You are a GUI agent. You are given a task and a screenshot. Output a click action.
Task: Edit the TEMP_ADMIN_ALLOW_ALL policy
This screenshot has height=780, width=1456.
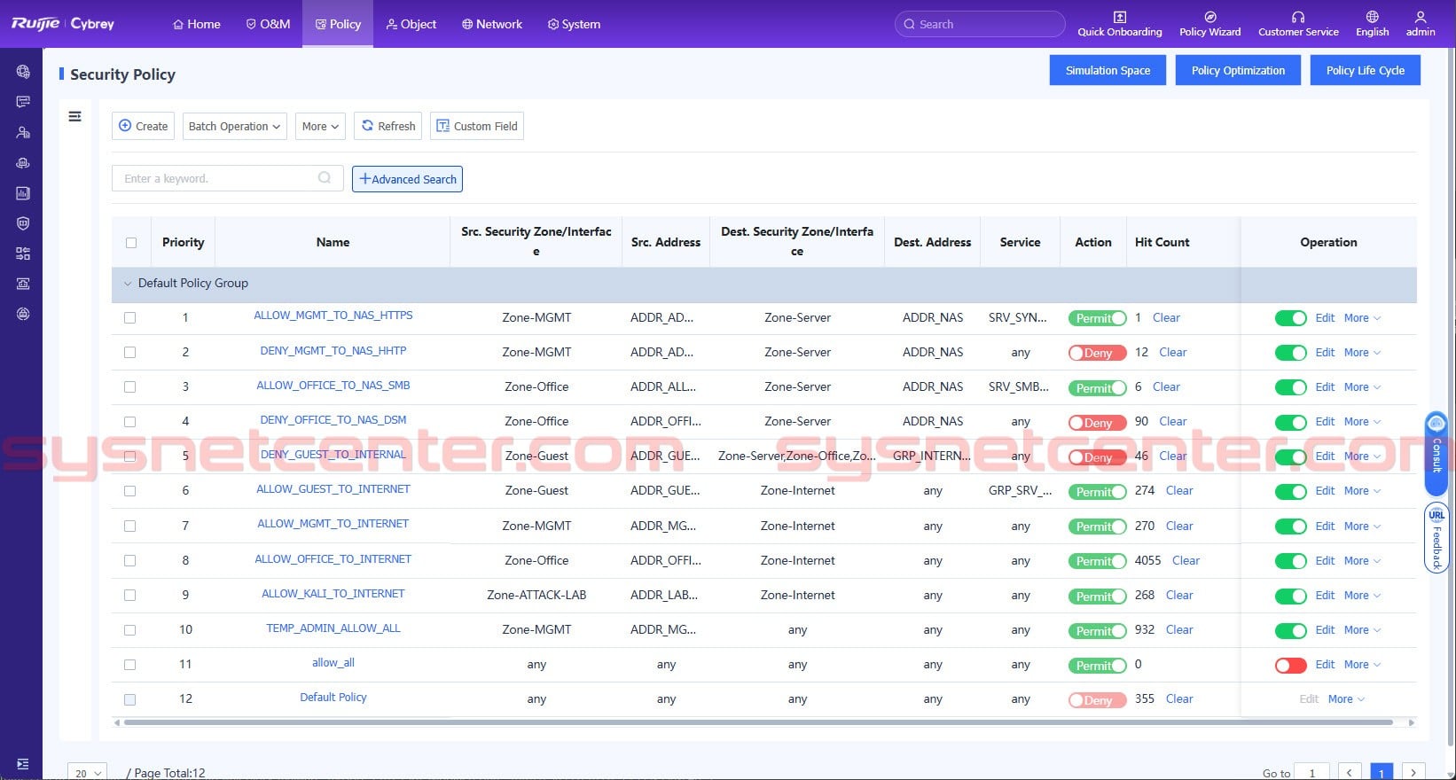(x=1325, y=629)
